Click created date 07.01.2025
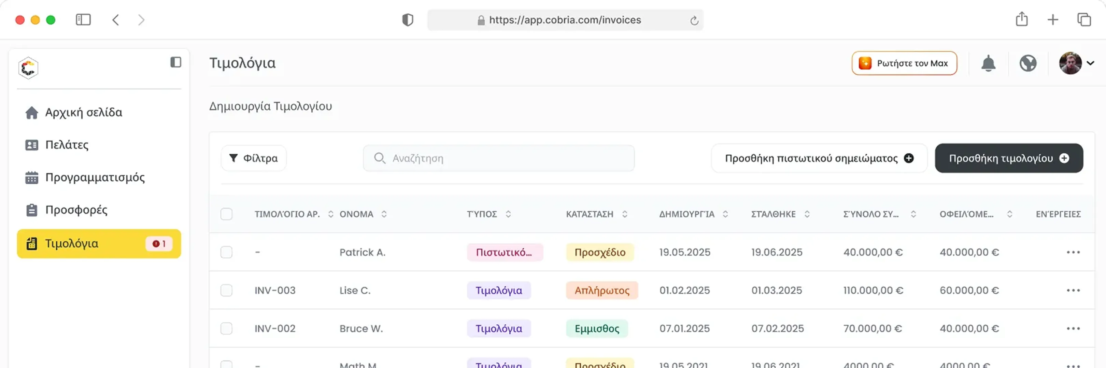This screenshot has height=368, width=1106. [x=684, y=328]
